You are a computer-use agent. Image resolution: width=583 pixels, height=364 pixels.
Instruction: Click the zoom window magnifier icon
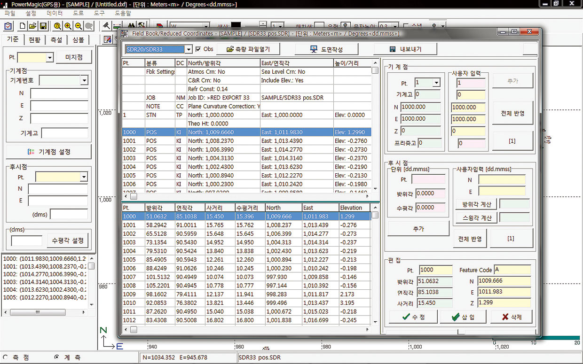(57, 26)
